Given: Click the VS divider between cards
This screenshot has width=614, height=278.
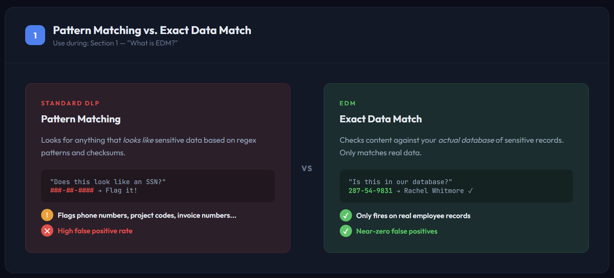Looking at the screenshot, I should 307,169.
